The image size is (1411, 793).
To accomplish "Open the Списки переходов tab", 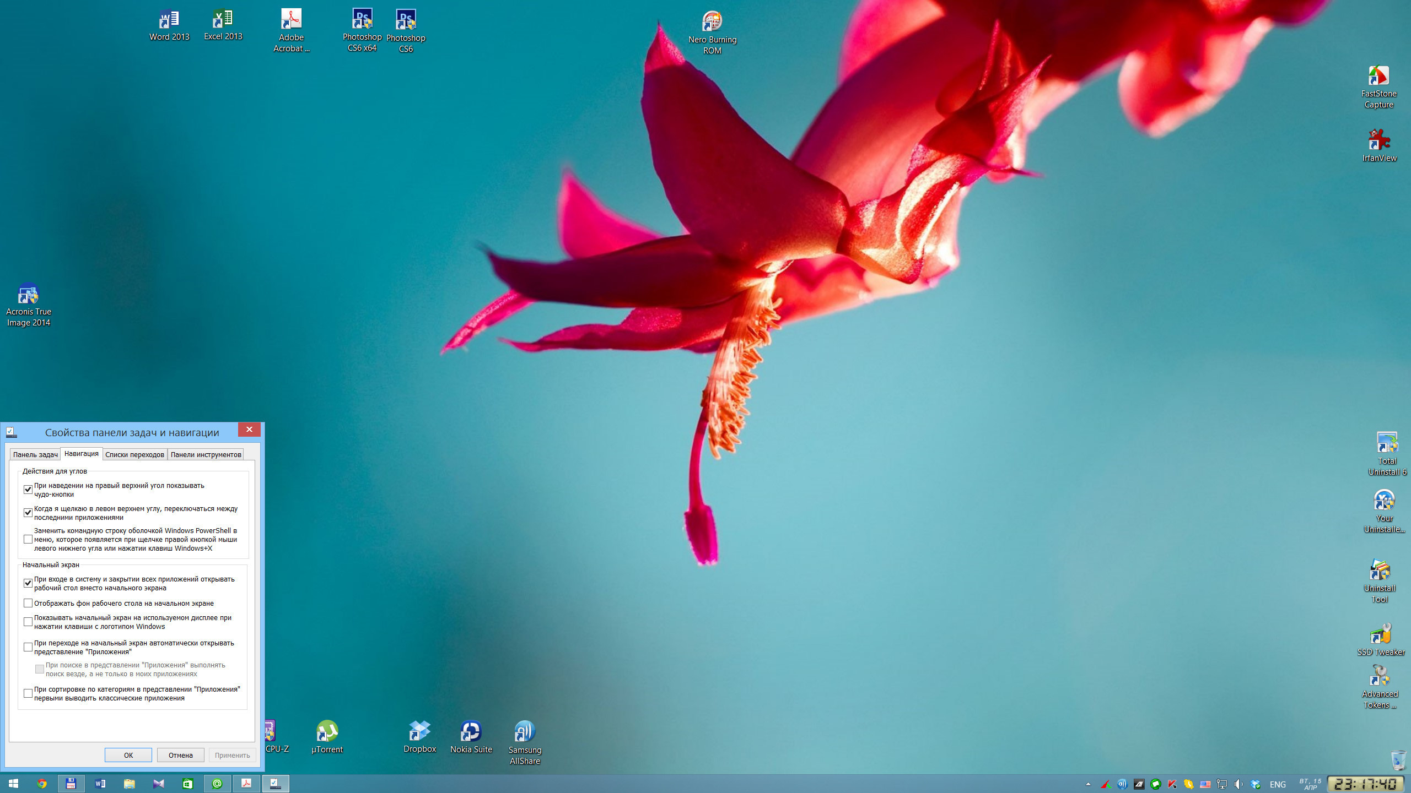I will [x=134, y=454].
